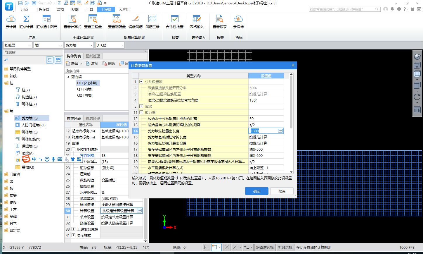Open 查看钢筋量 tool
This screenshot has height=254, width=423.
[x=117, y=22]
